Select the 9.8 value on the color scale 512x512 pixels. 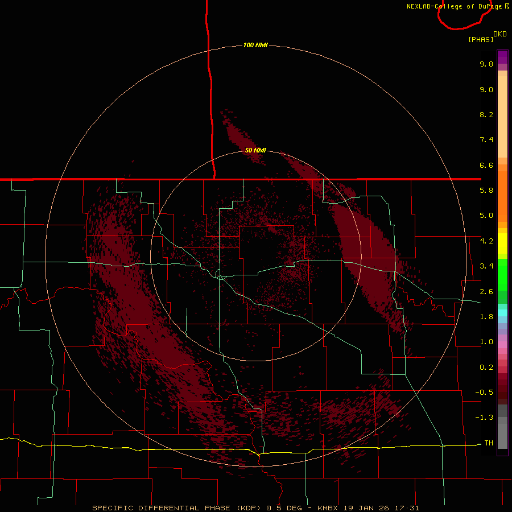pos(486,64)
